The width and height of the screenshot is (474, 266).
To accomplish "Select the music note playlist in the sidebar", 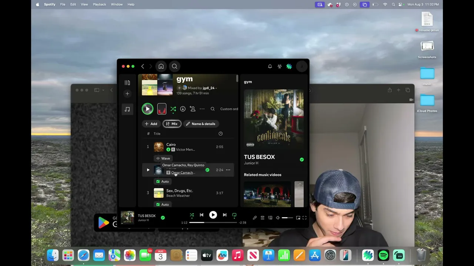I will click(x=127, y=109).
